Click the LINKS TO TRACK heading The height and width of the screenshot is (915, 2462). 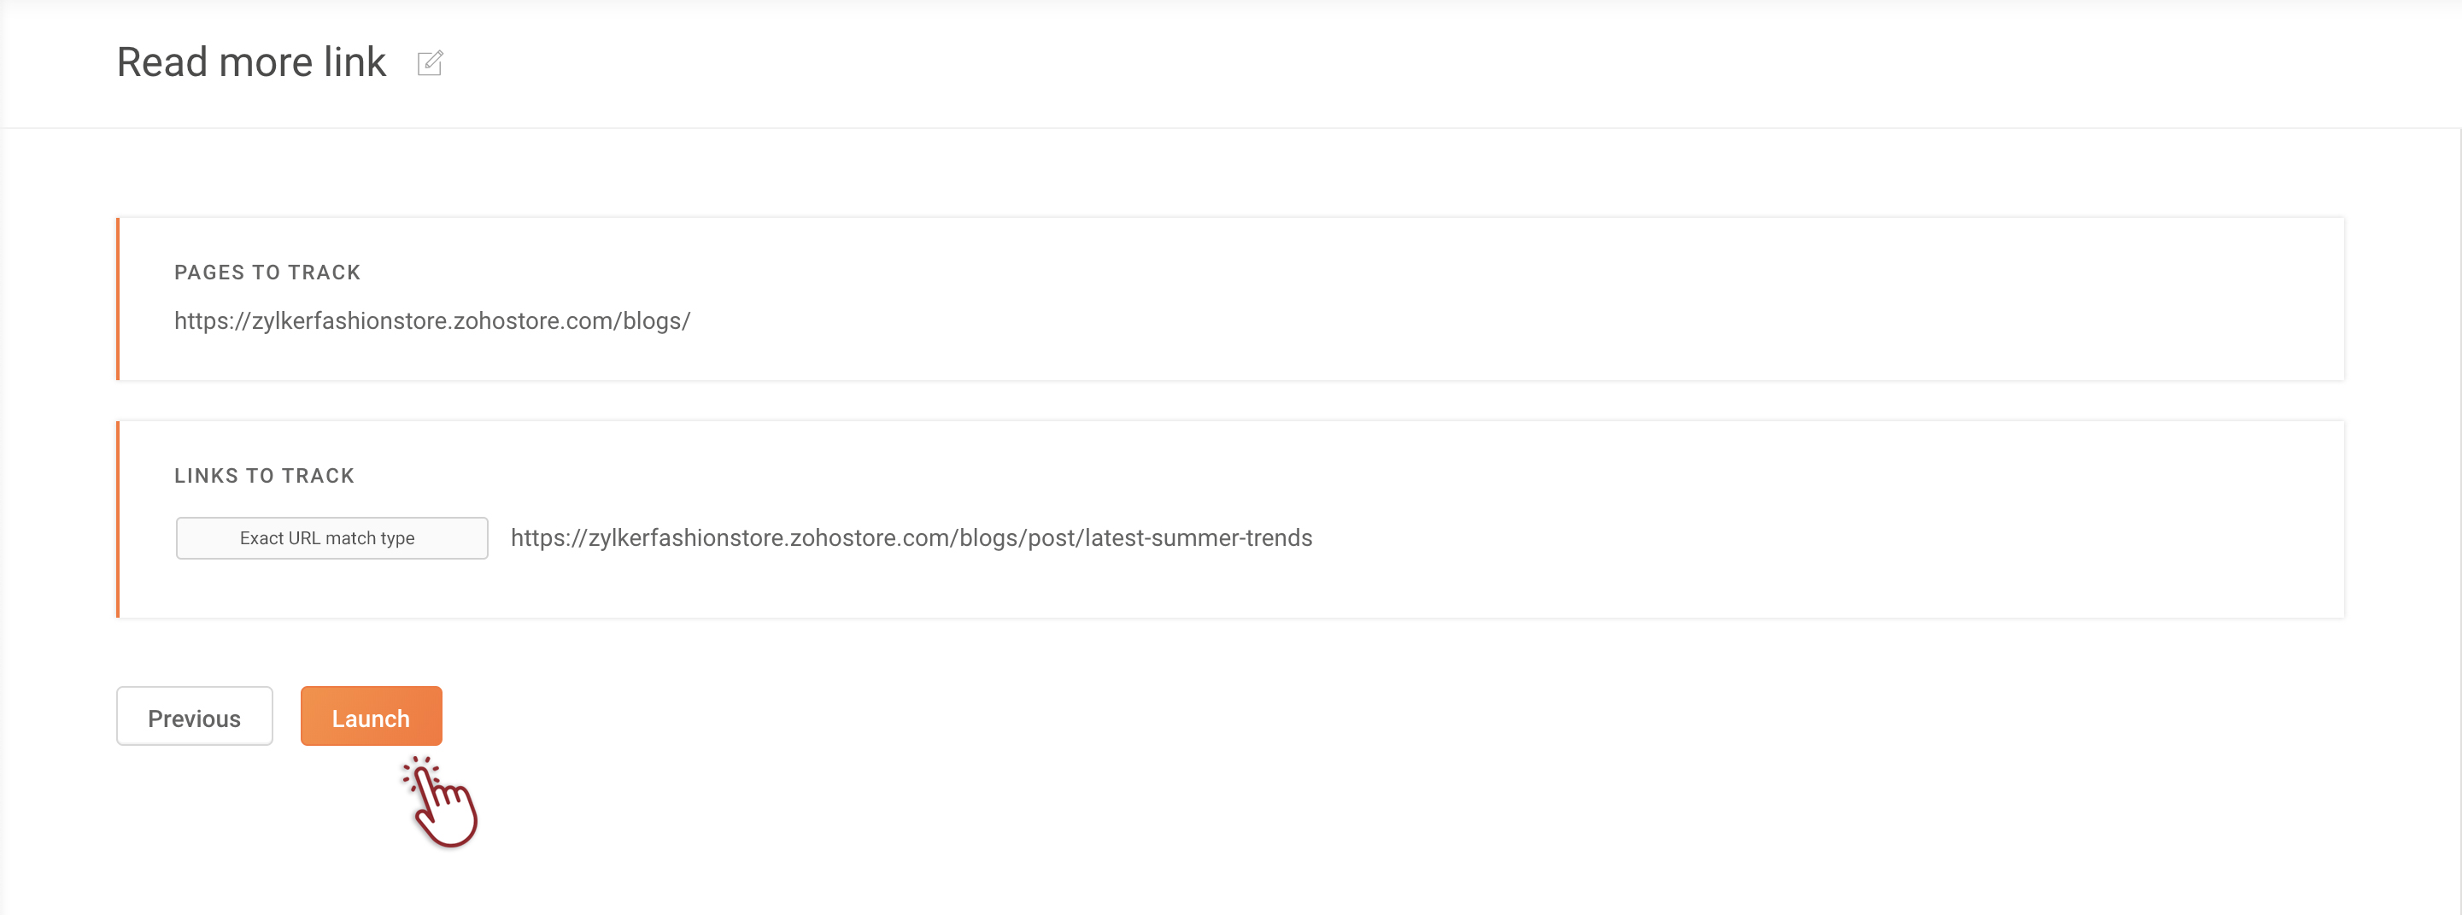click(264, 476)
